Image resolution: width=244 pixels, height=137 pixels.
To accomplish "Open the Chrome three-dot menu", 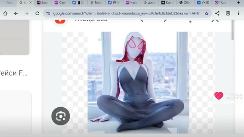I will click(x=239, y=13).
